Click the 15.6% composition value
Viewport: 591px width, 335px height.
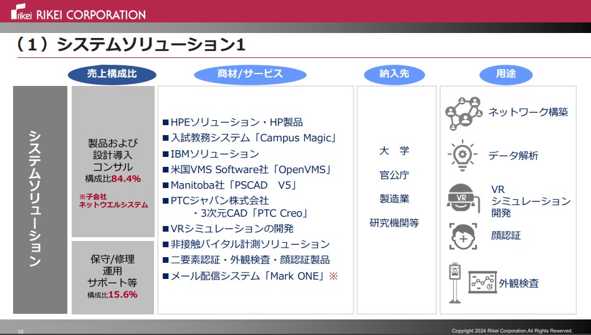[123, 295]
